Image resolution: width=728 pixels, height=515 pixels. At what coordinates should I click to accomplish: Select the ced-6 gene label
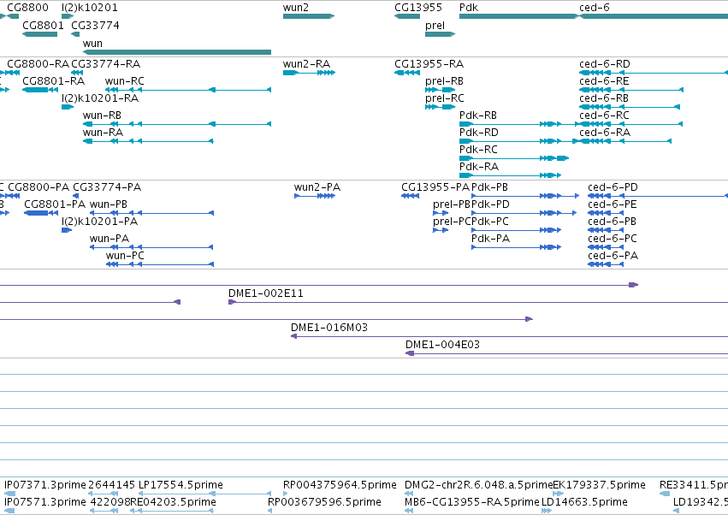coord(595,8)
